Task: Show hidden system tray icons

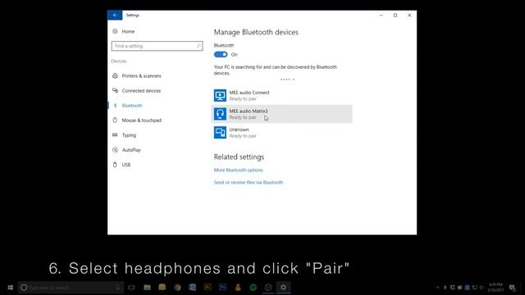Action: 437,288
